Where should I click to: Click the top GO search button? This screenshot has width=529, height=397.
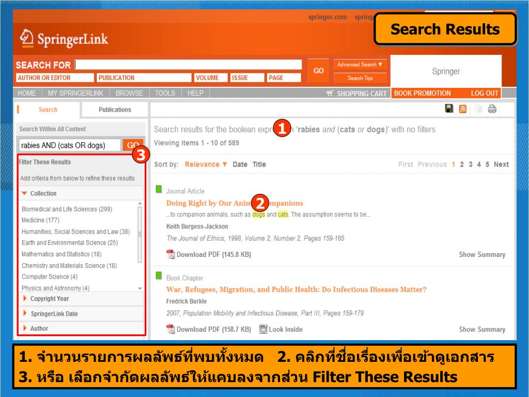[318, 70]
